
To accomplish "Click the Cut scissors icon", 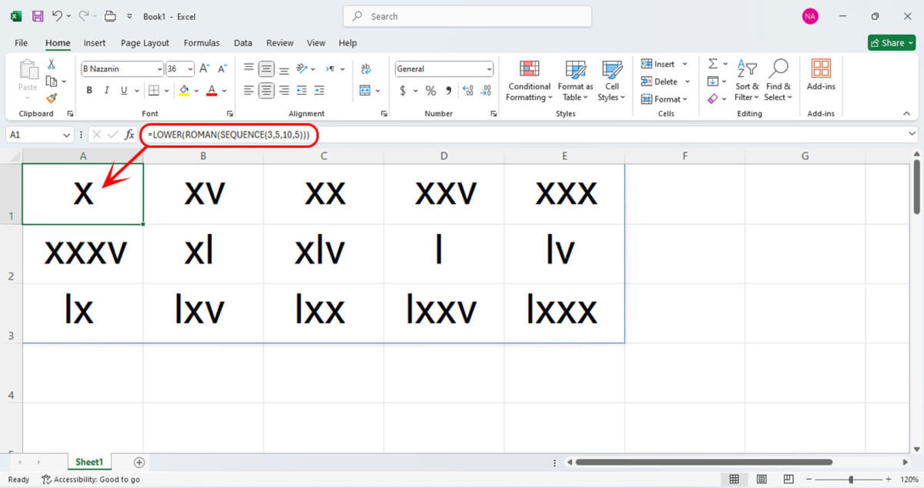I will pos(51,64).
